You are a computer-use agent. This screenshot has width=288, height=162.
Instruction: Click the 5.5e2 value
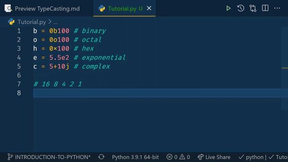tap(59, 58)
